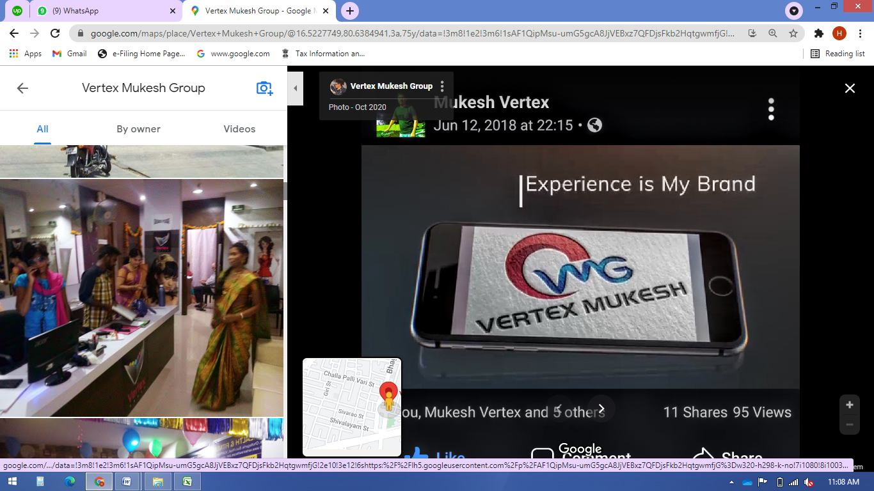The image size is (874, 491).
Task: Click Chrome forward navigation button
Action: 35,33
